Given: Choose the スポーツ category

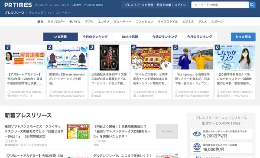Looking at the screenshot, I should tap(217, 22).
